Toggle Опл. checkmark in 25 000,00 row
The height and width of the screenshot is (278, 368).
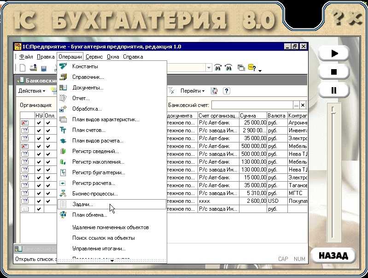click(x=48, y=123)
